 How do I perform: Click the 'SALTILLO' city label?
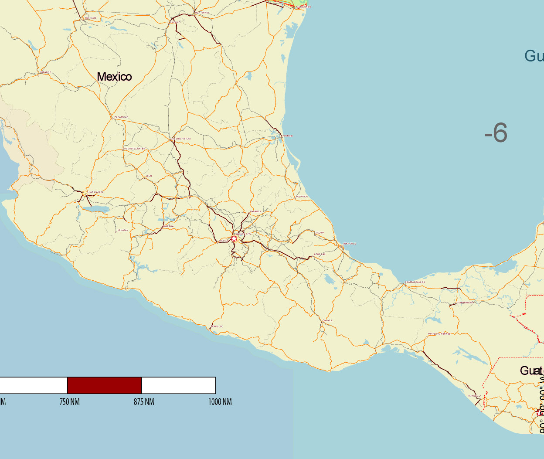click(175, 22)
